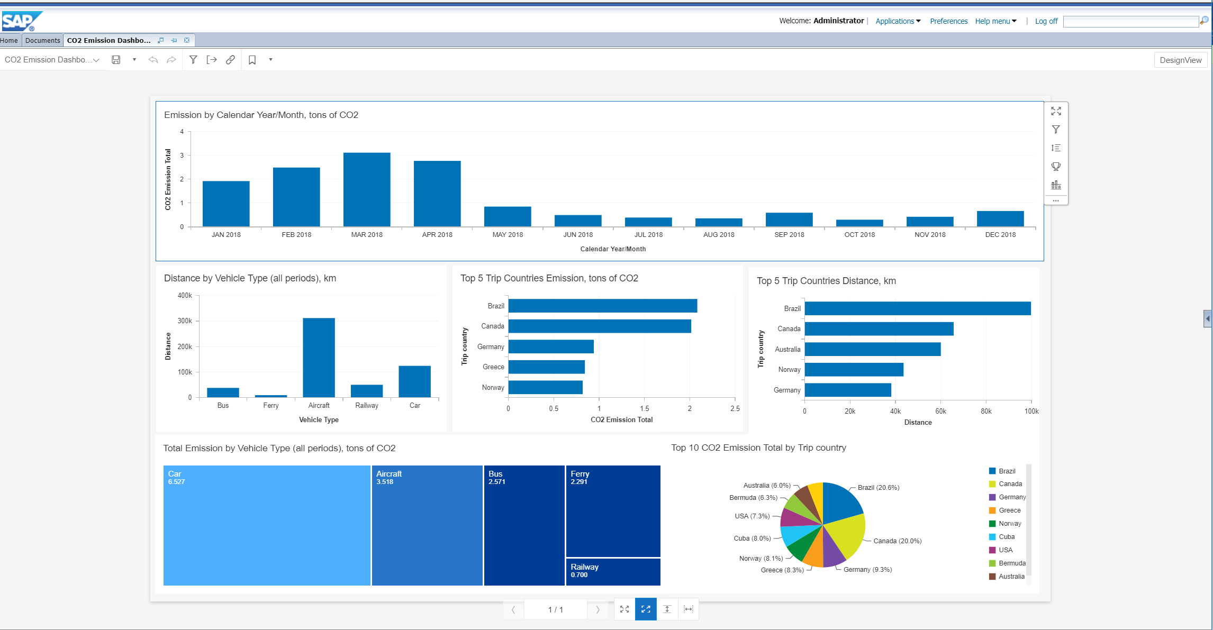
Task: Go to next page arrow
Action: click(x=598, y=609)
